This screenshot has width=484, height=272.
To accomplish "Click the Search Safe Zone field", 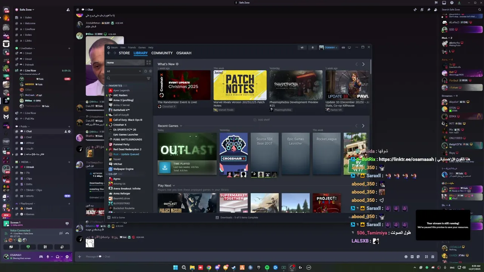I will pyautogui.click(x=461, y=9).
